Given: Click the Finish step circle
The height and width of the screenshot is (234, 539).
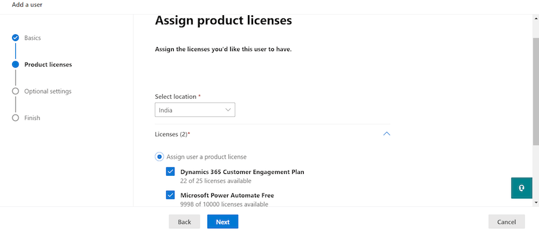Looking at the screenshot, I should click(15, 118).
